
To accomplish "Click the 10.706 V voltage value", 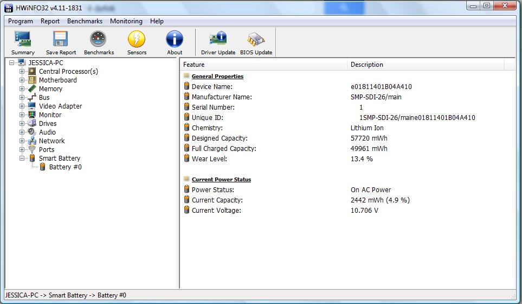I will (x=364, y=210).
